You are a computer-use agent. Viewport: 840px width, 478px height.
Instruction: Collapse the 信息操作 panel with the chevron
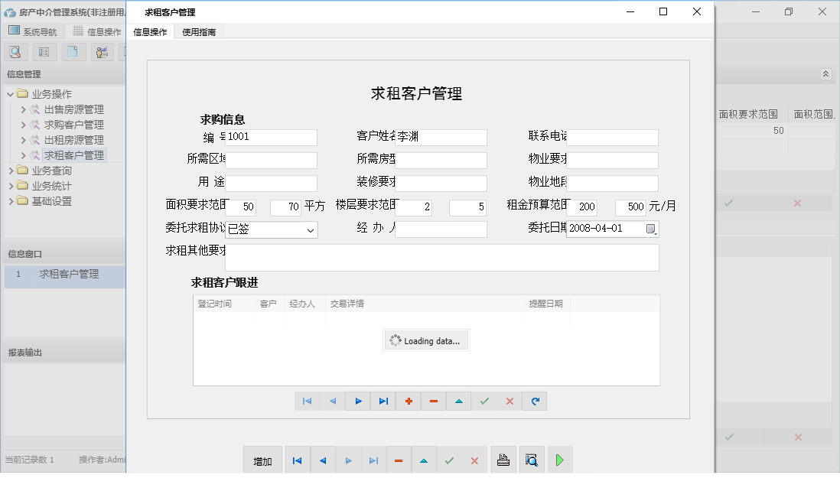(x=826, y=74)
